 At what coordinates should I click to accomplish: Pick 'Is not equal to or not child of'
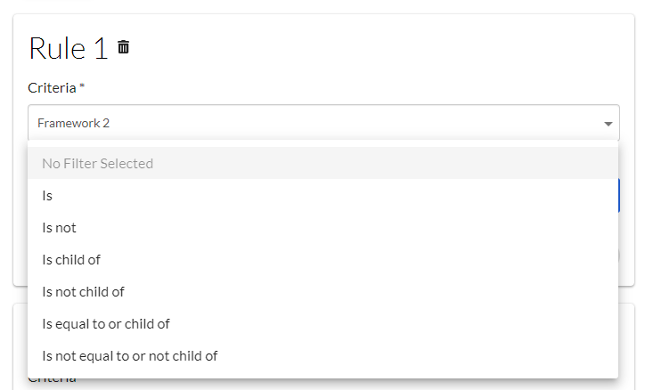coord(130,356)
